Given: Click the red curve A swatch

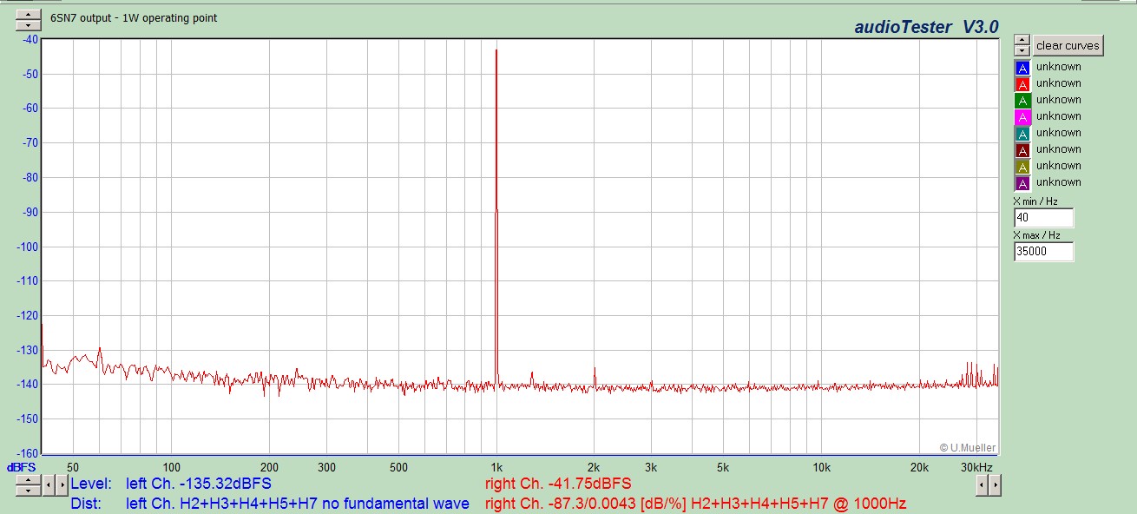Looking at the screenshot, I should (x=1022, y=83).
